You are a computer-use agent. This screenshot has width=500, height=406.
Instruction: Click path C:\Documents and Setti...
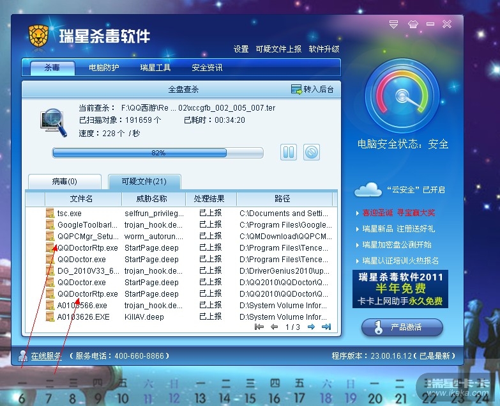click(284, 213)
